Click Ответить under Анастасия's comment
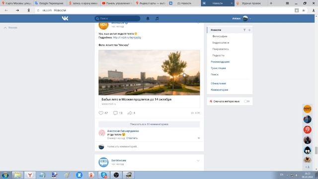This screenshot has height=179, width=318. [x=132, y=138]
